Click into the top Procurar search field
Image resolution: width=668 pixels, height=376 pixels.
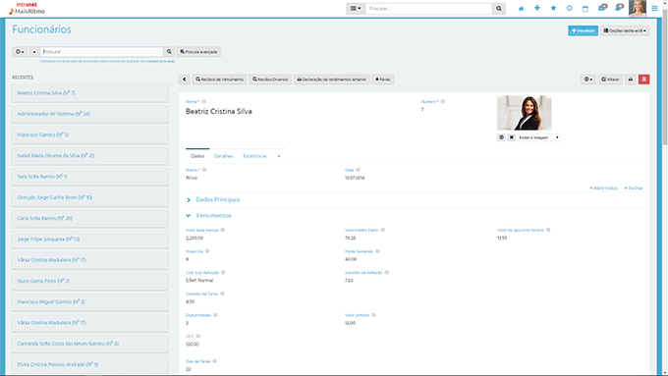pyautogui.click(x=428, y=9)
